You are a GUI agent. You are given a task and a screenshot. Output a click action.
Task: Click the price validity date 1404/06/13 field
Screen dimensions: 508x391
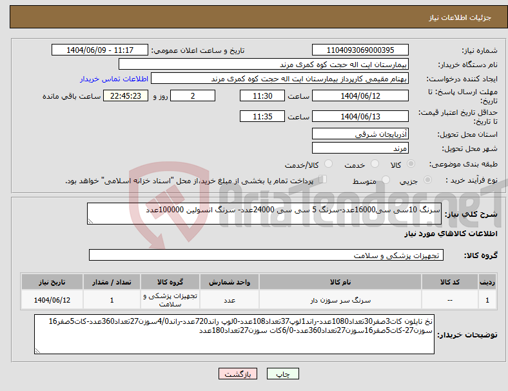[x=360, y=116]
